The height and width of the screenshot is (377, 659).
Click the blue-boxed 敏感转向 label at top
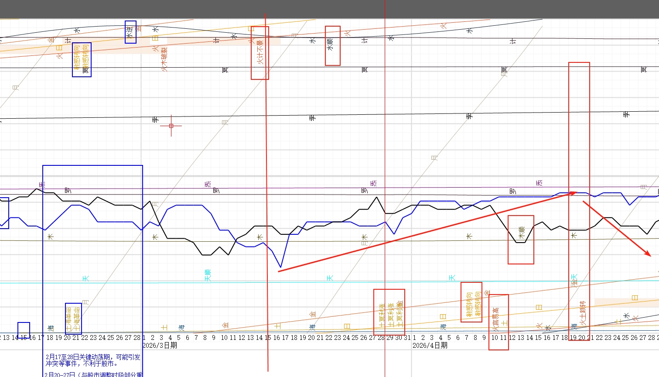tap(82, 59)
